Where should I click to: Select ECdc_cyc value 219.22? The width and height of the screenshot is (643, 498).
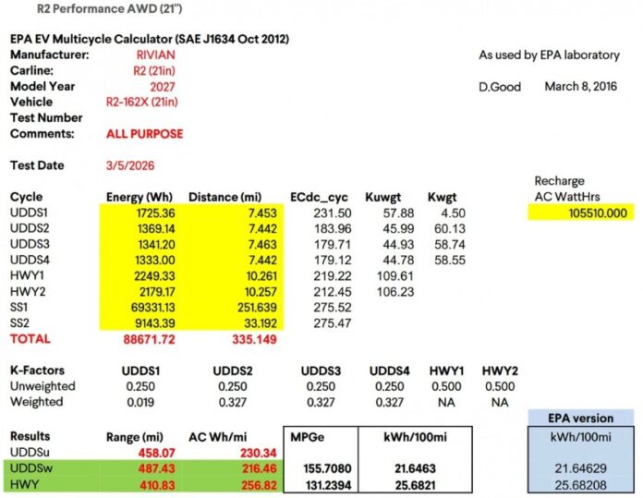pyautogui.click(x=333, y=276)
